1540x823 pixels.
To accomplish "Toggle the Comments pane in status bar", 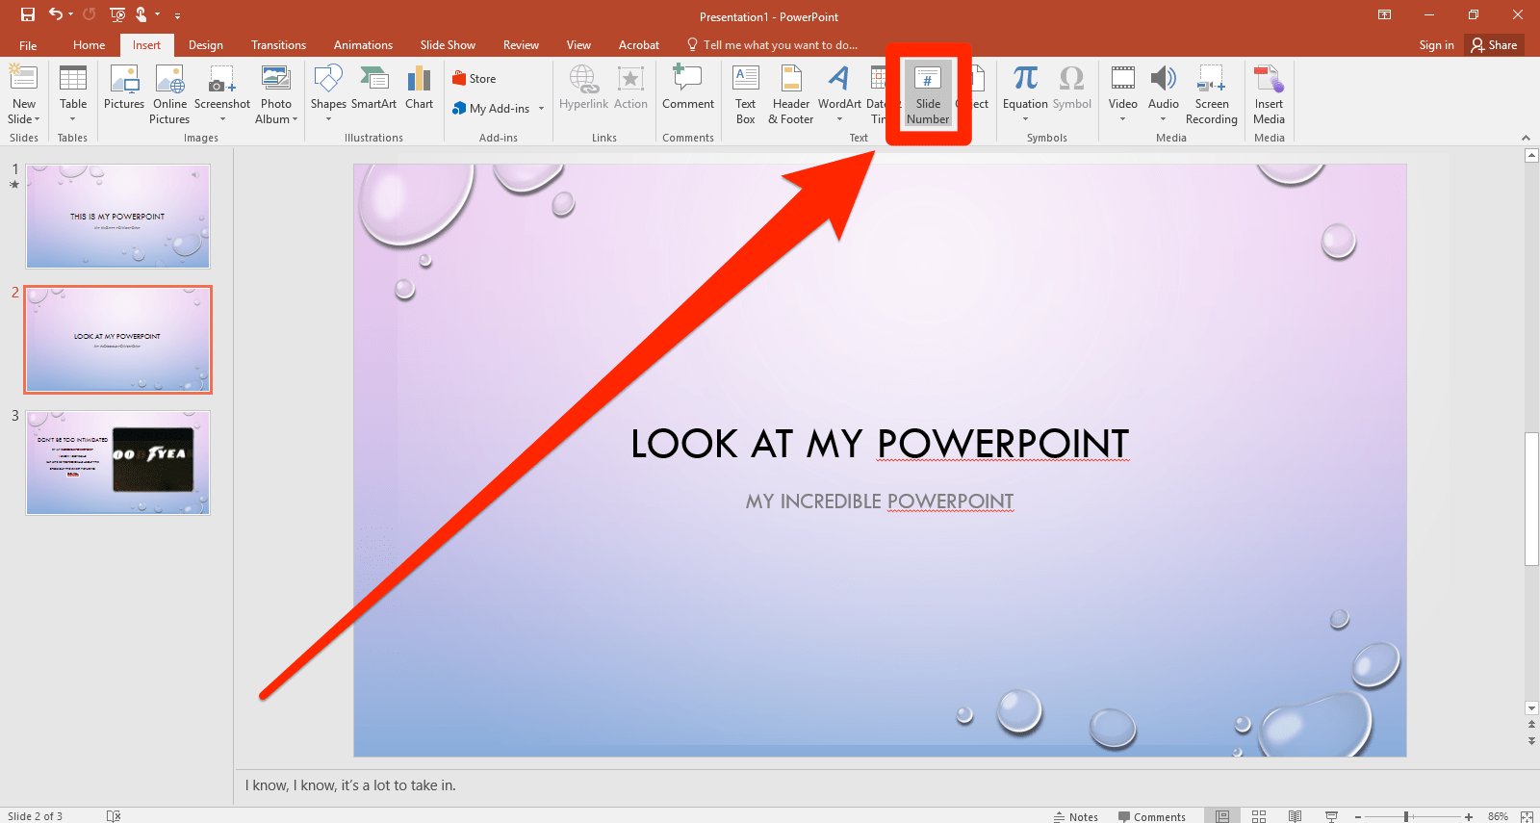I will pos(1152,816).
